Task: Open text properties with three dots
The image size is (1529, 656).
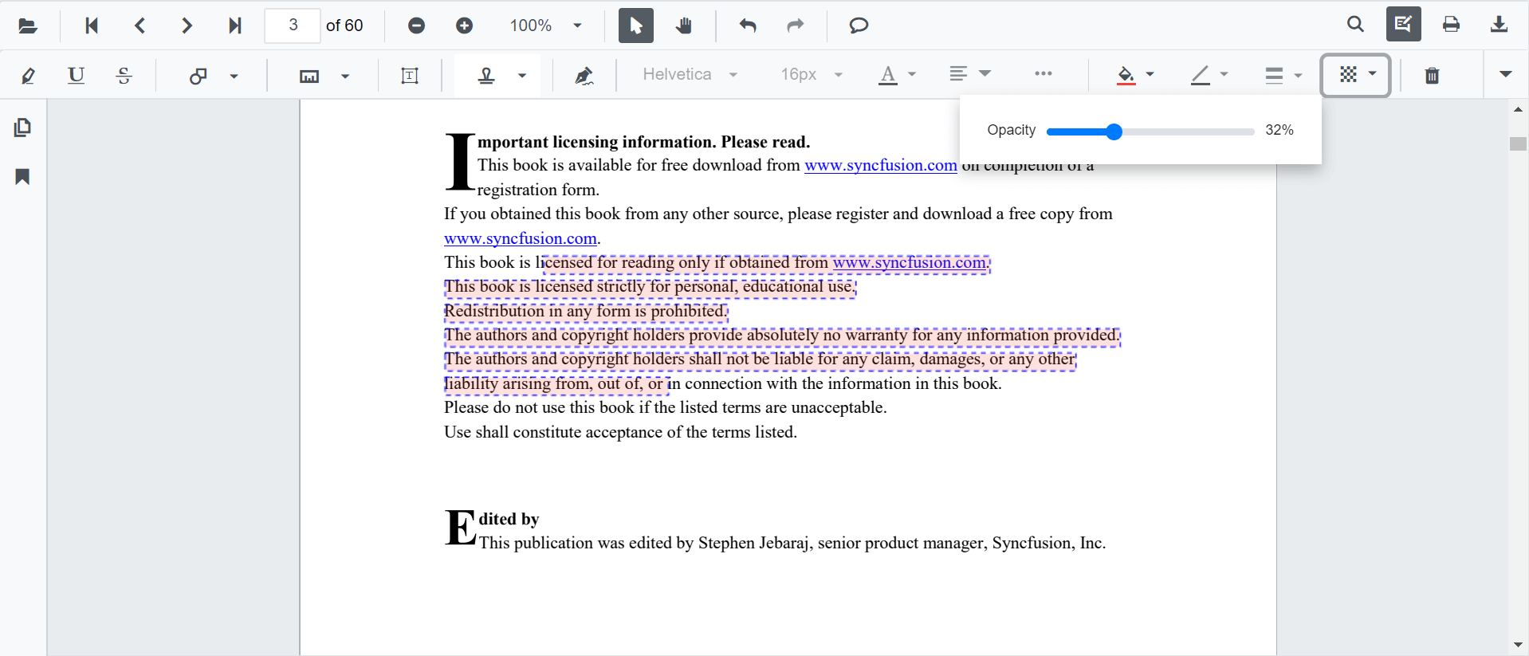Action: click(x=1043, y=73)
